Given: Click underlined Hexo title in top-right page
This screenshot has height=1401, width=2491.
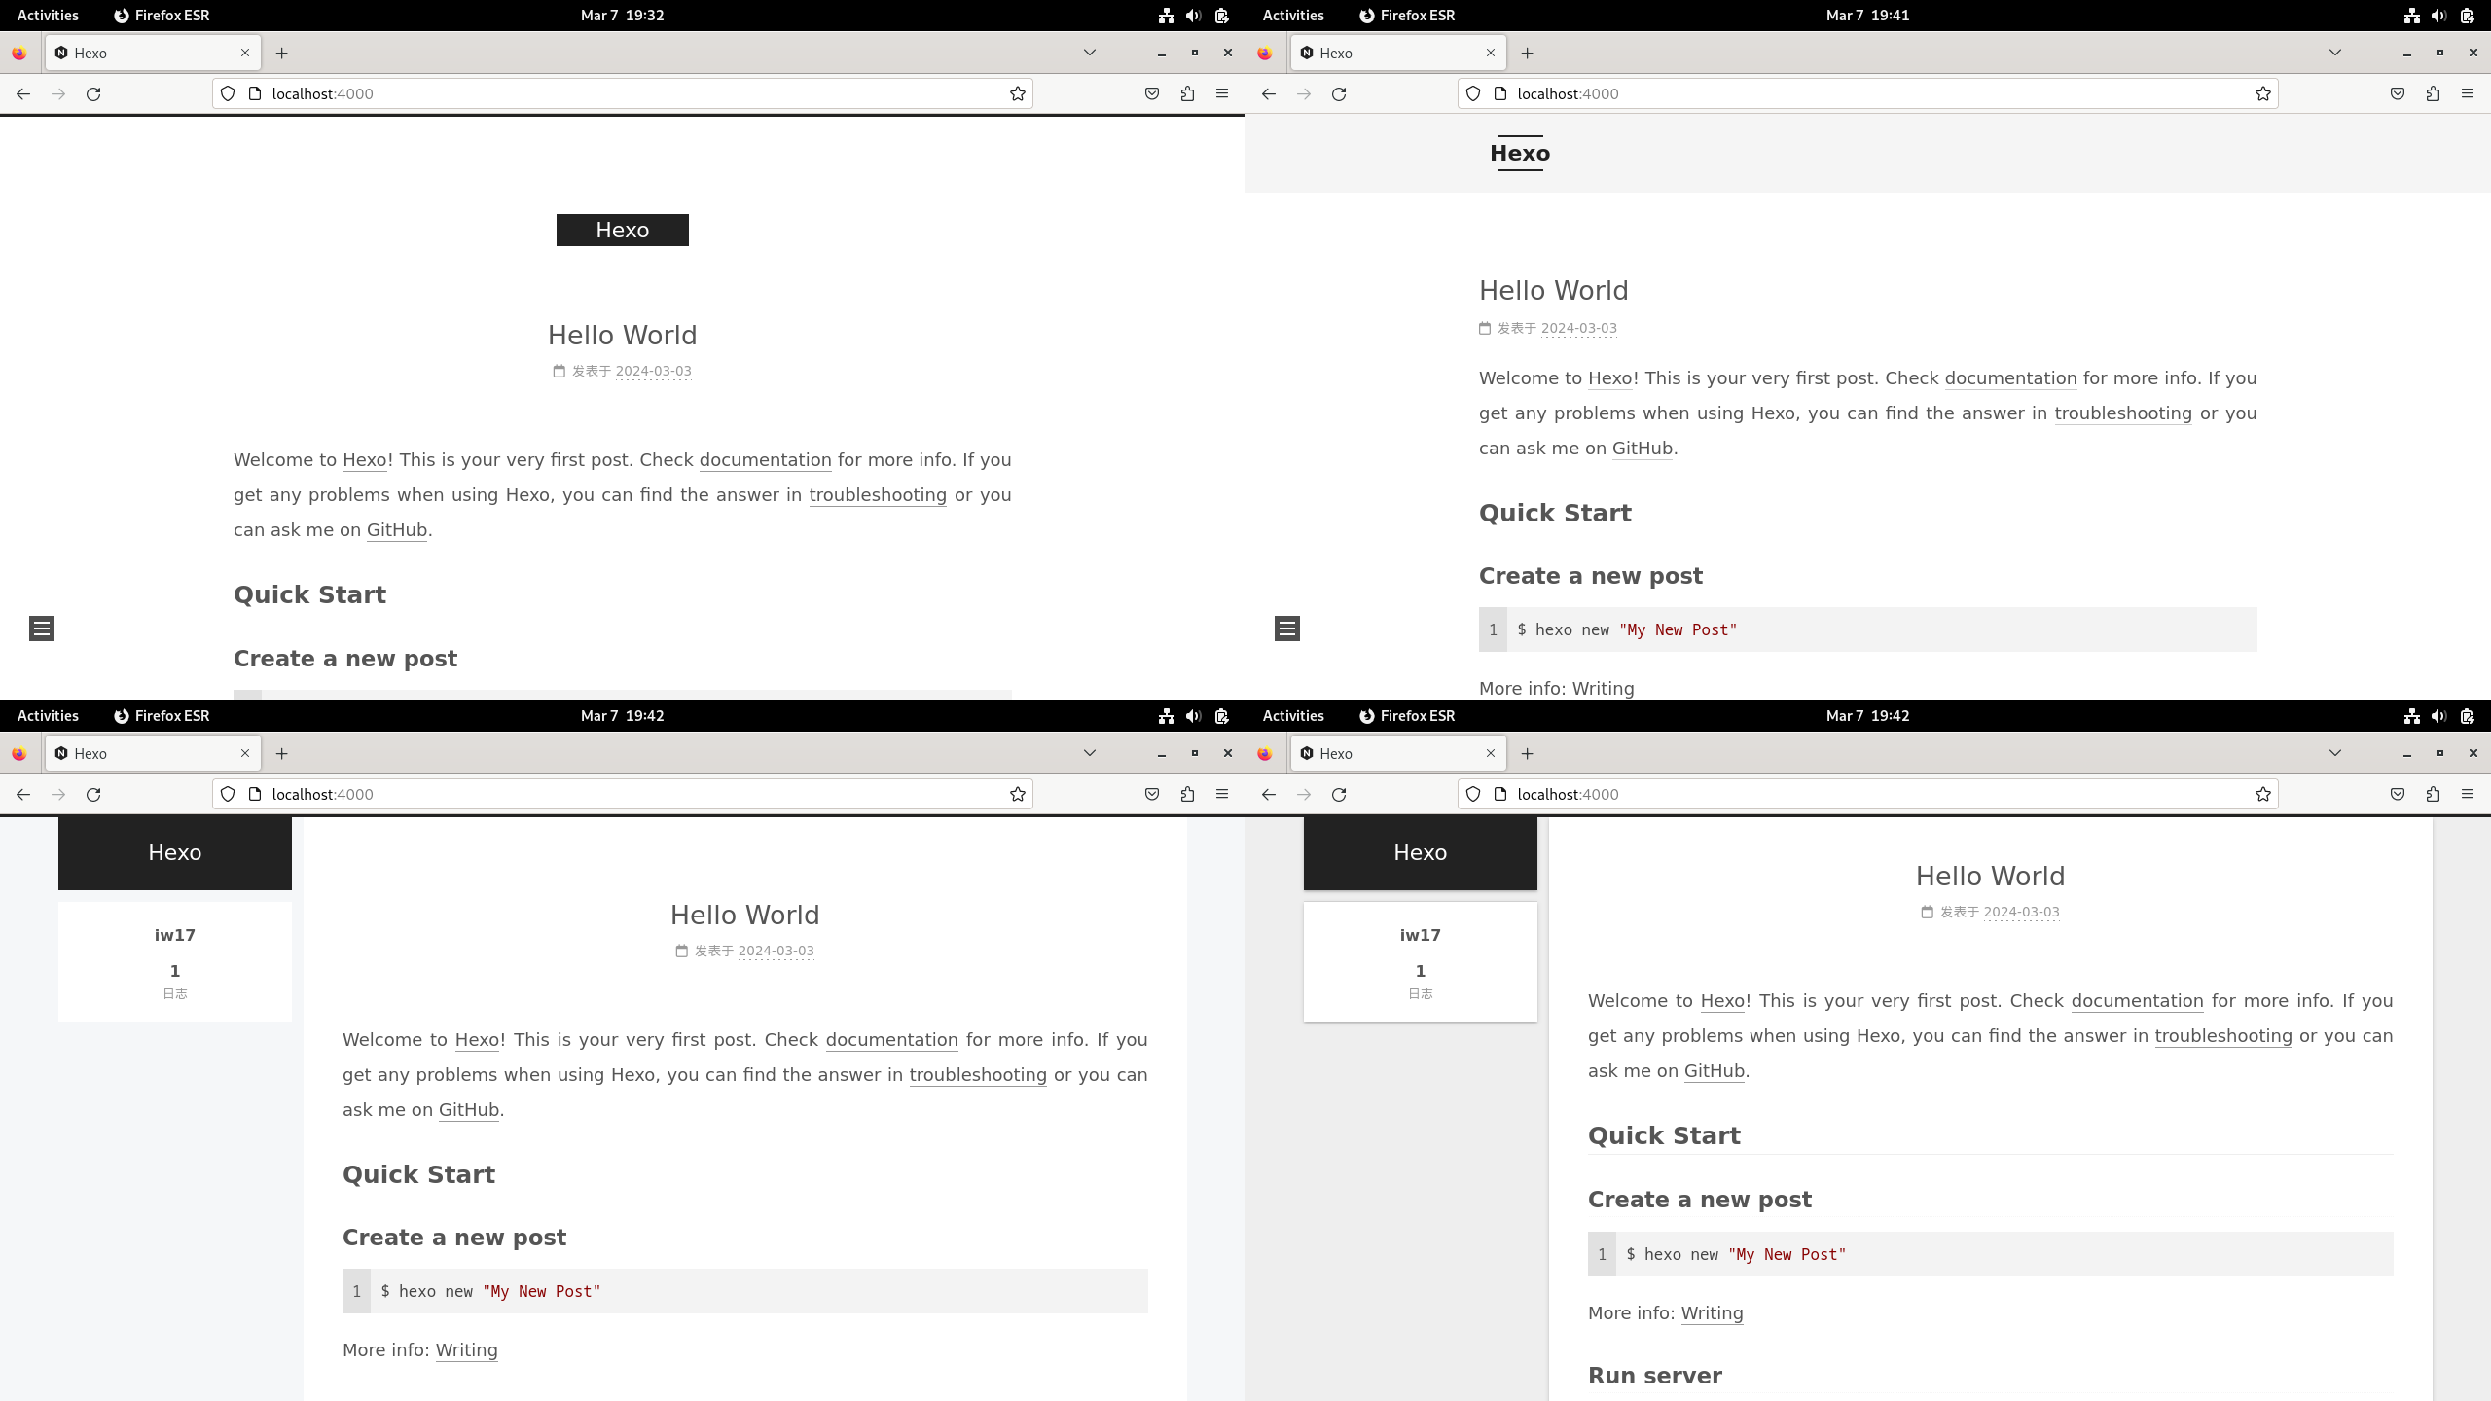Looking at the screenshot, I should pyautogui.click(x=1520, y=153).
